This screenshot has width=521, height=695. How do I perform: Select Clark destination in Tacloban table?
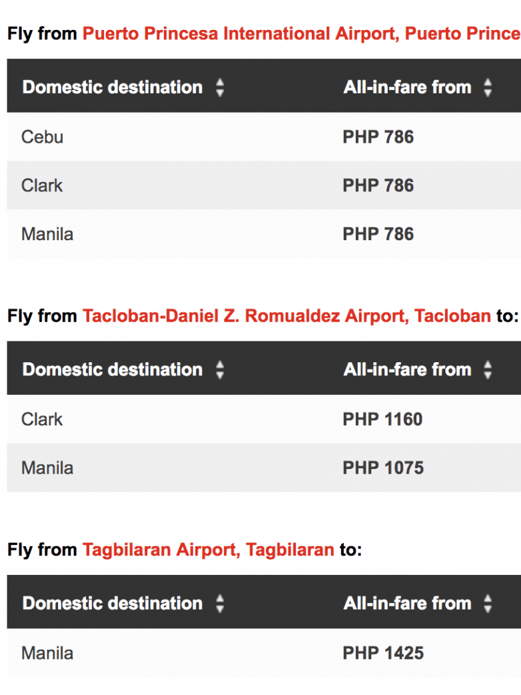point(42,419)
